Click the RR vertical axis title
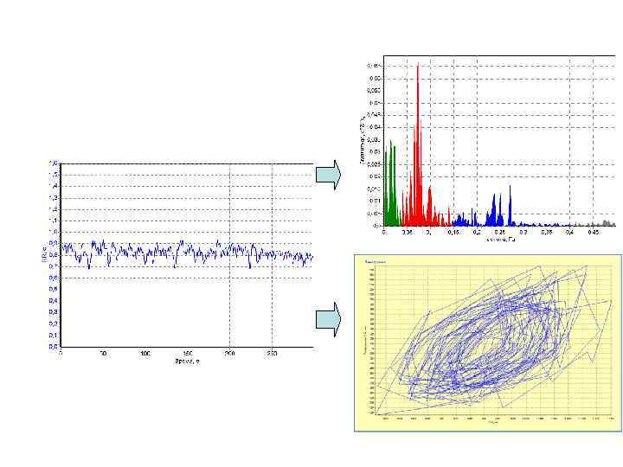The width and height of the screenshot is (623, 467). (x=44, y=255)
